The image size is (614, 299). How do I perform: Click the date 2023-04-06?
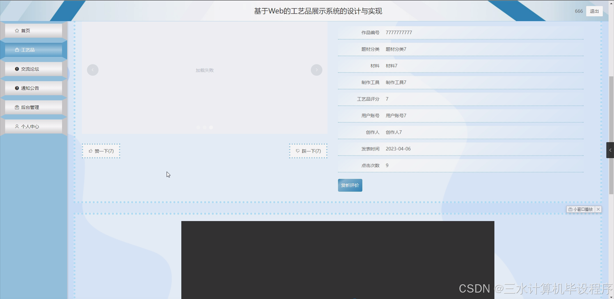398,149
